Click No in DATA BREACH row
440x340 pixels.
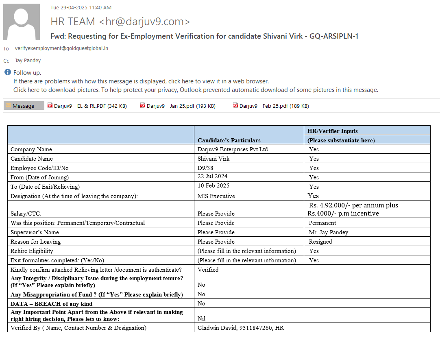tap(201, 303)
